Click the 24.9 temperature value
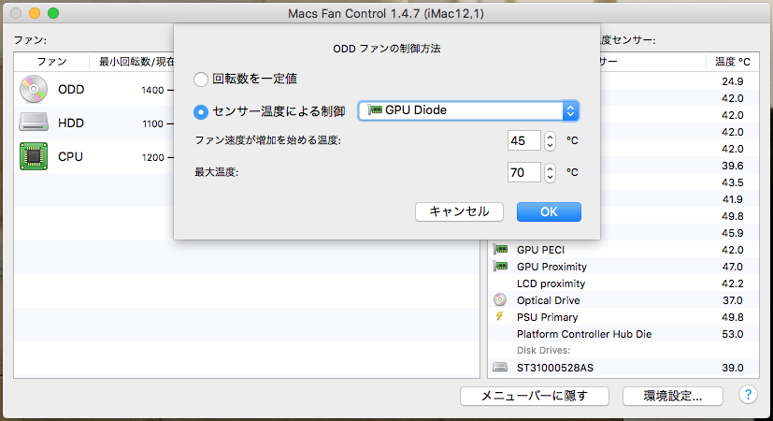 pos(732,81)
